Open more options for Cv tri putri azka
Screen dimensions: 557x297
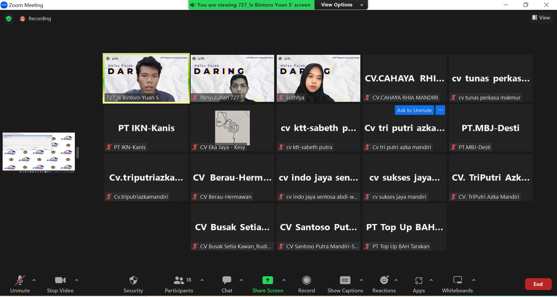(440, 110)
